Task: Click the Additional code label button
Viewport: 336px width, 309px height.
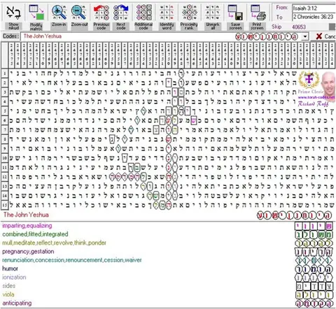Action: click(x=143, y=26)
